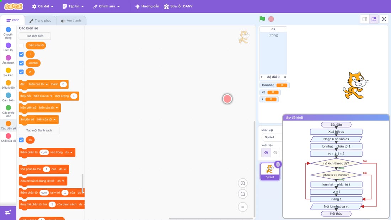Select the Khối của tôi category

8,138
